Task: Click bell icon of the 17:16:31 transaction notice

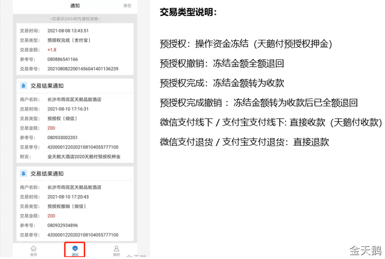Action: [23, 85]
